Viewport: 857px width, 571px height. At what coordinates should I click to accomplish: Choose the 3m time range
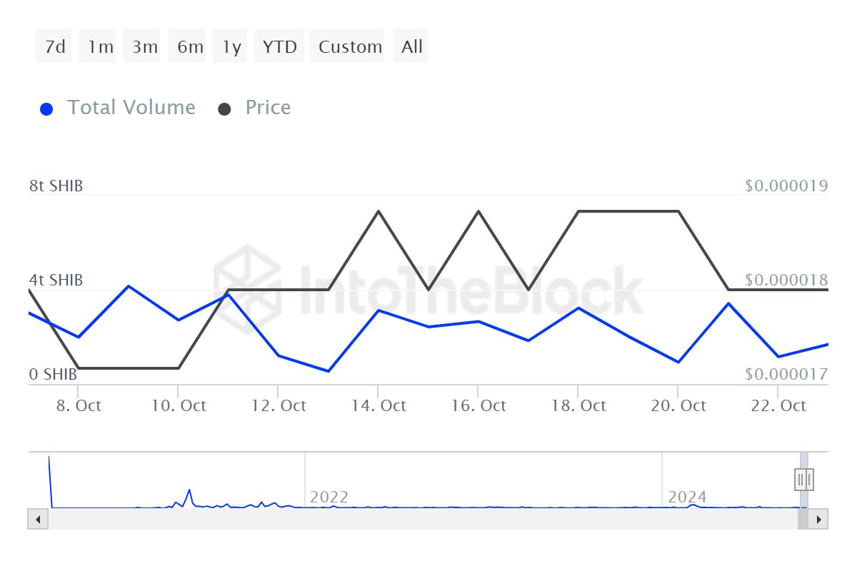(144, 47)
